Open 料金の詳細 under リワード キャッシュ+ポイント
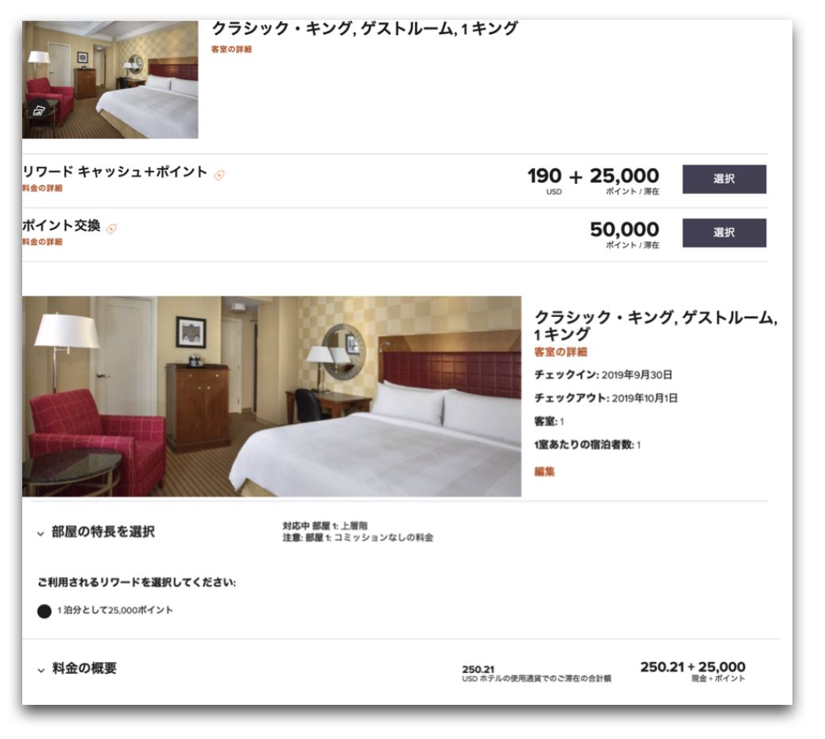Viewport: 825px width, 739px height. click(x=42, y=188)
